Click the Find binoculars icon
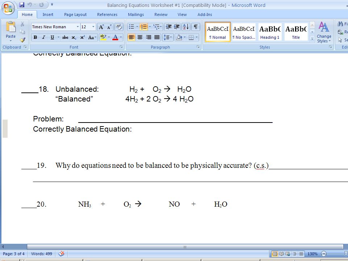This screenshot has height=261, width=348. coord(340,24)
